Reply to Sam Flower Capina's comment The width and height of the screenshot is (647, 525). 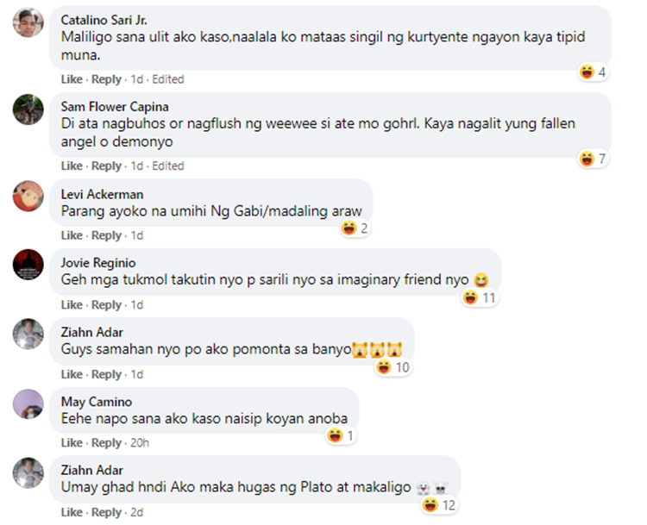coord(106,166)
